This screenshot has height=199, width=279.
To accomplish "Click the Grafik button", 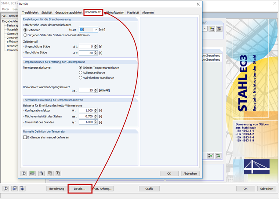I will tap(149, 189).
